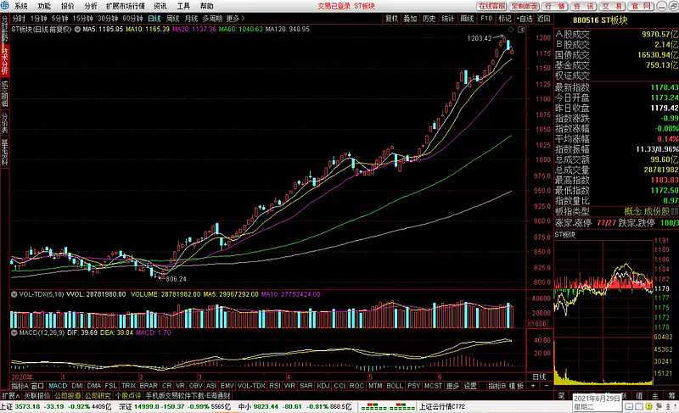Switch to the 周线 period

pyautogui.click(x=173, y=19)
